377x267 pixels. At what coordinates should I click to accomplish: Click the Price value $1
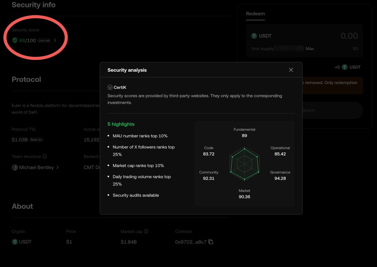click(69, 242)
